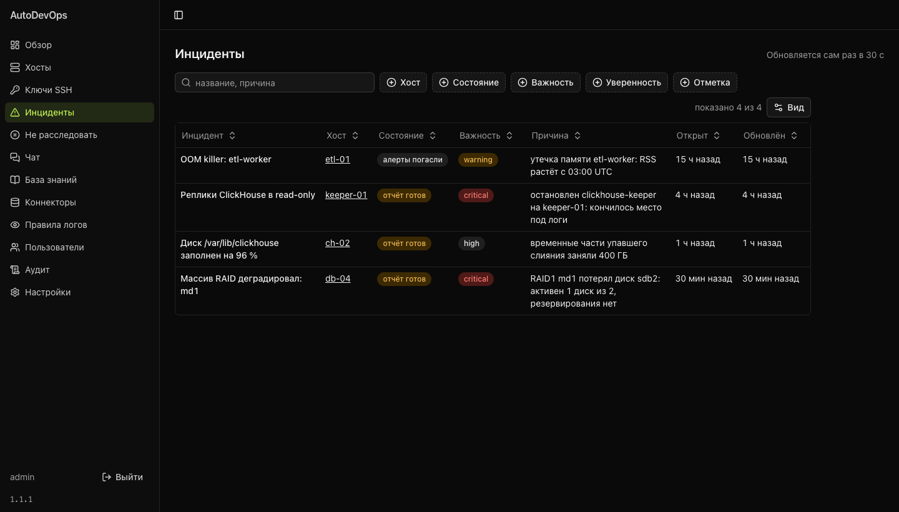Click the База знаний book icon

click(x=15, y=180)
